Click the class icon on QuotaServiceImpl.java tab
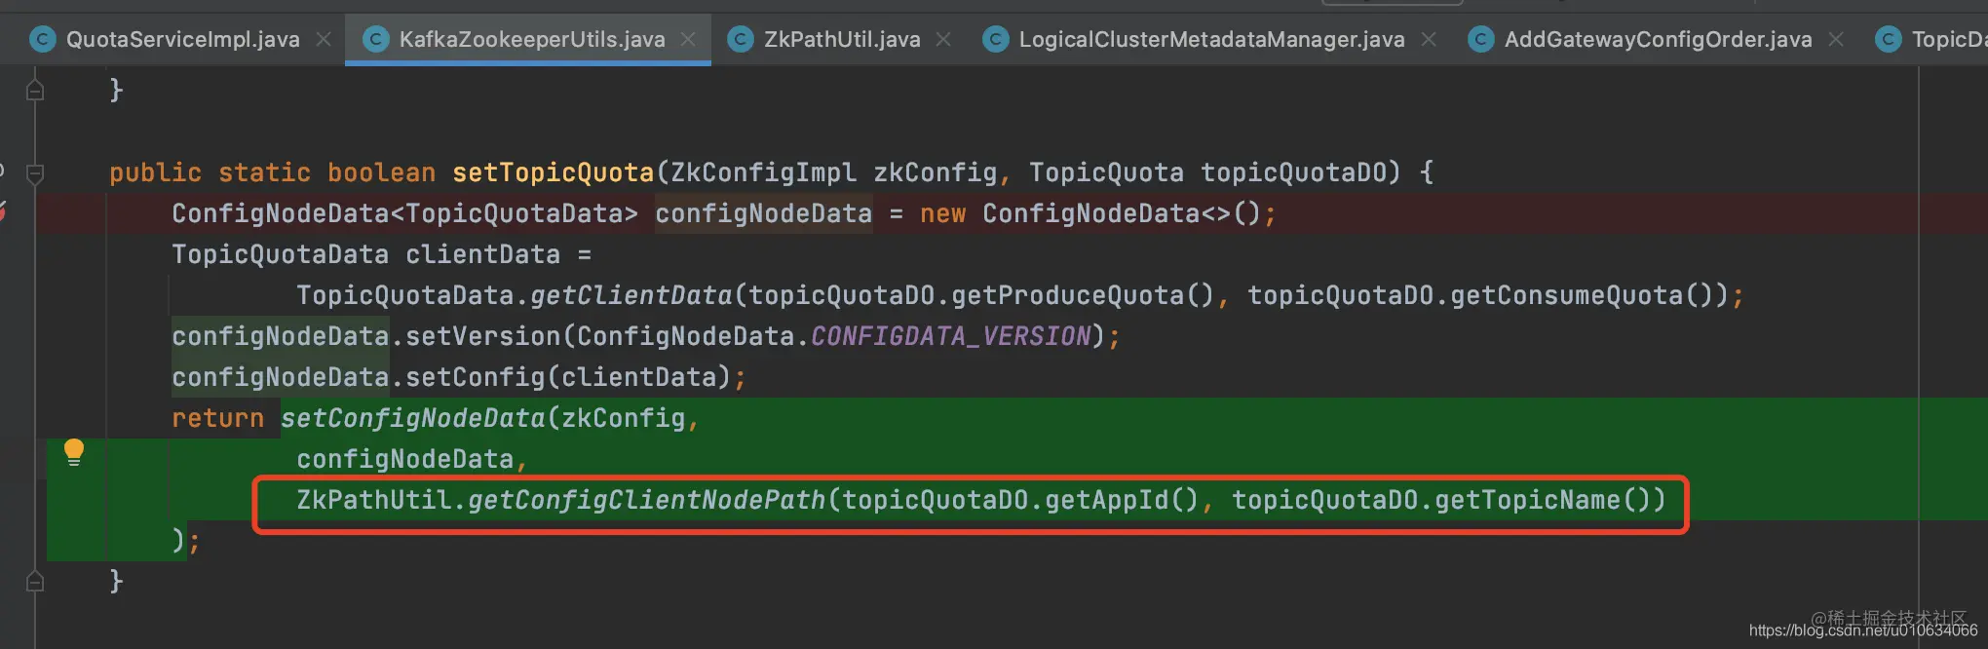Image resolution: width=1988 pixels, height=649 pixels. pyautogui.click(x=43, y=39)
